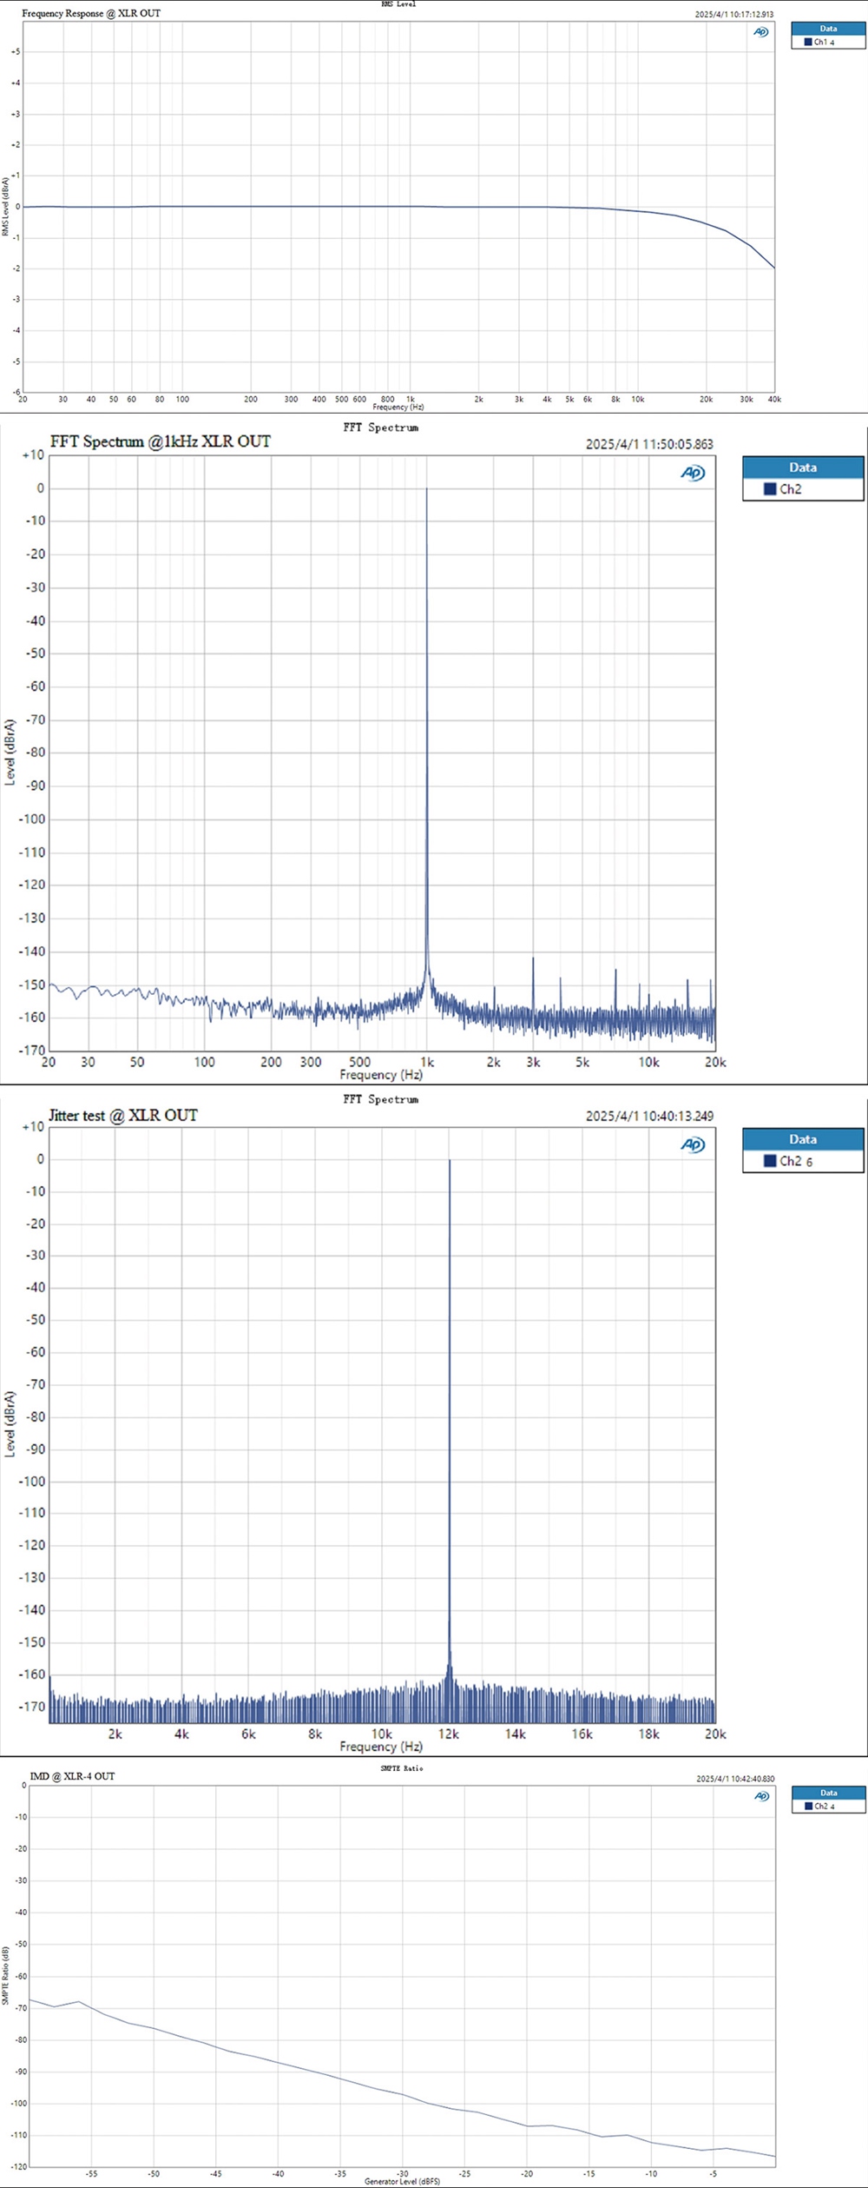Select the Data legend header on Frequency Response graph
This screenshot has width=868, height=2188.
(828, 29)
